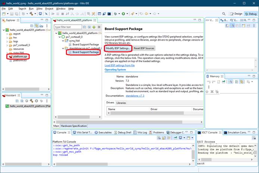259x173 pixels.
Task: Switch to the Libraries tab
Action: [x=121, y=103]
